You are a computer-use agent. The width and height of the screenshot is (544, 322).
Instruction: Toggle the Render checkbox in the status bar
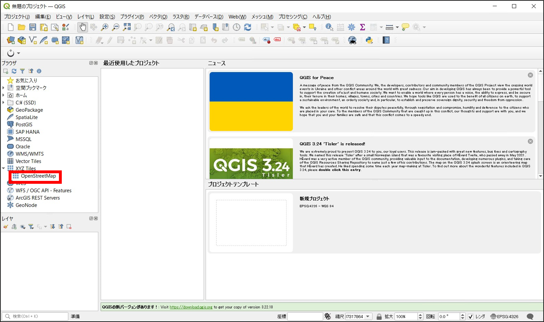[x=470, y=317]
